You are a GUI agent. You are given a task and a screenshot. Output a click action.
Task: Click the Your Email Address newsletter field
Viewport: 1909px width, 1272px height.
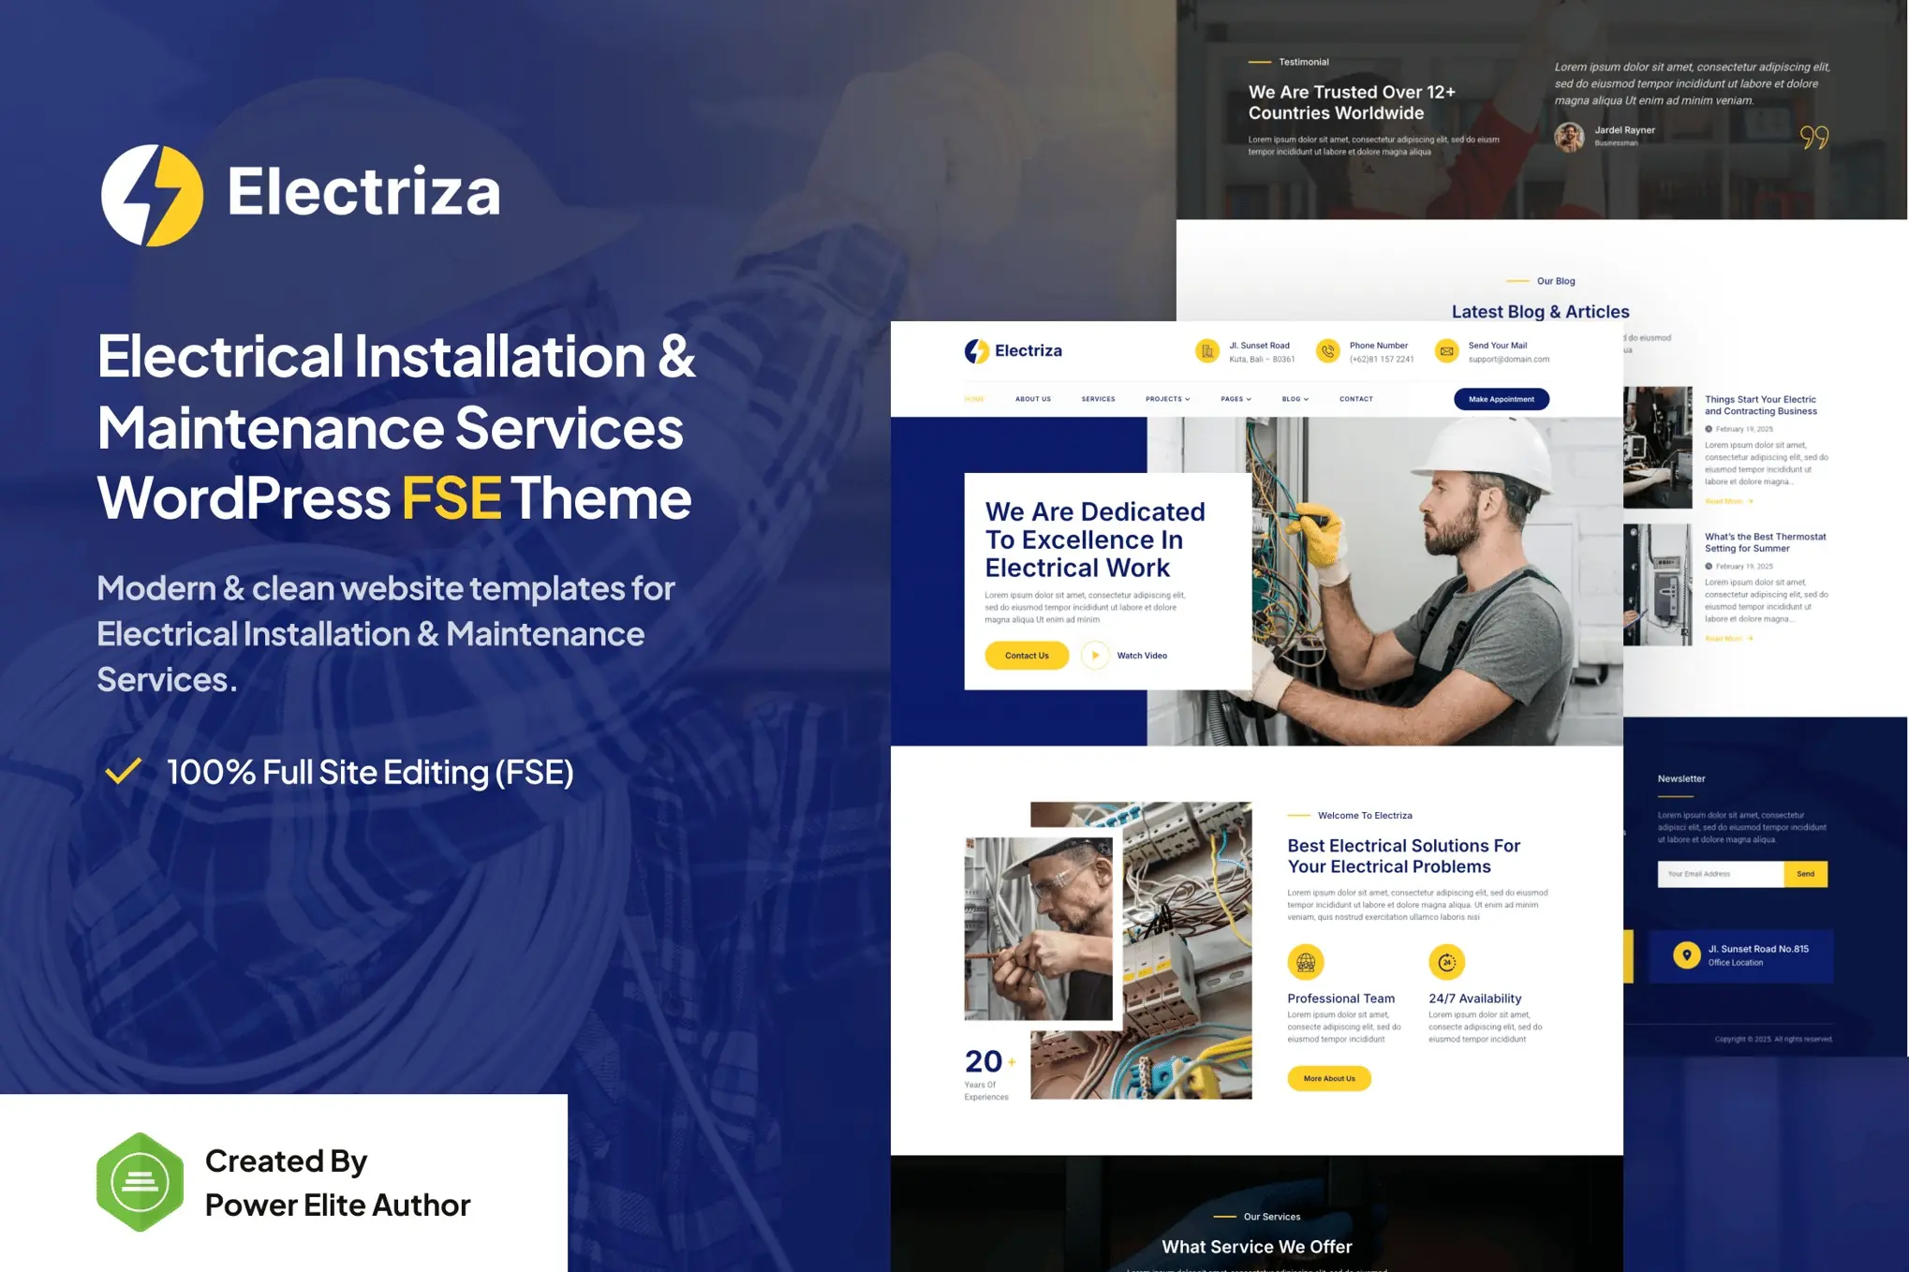click(1721, 874)
